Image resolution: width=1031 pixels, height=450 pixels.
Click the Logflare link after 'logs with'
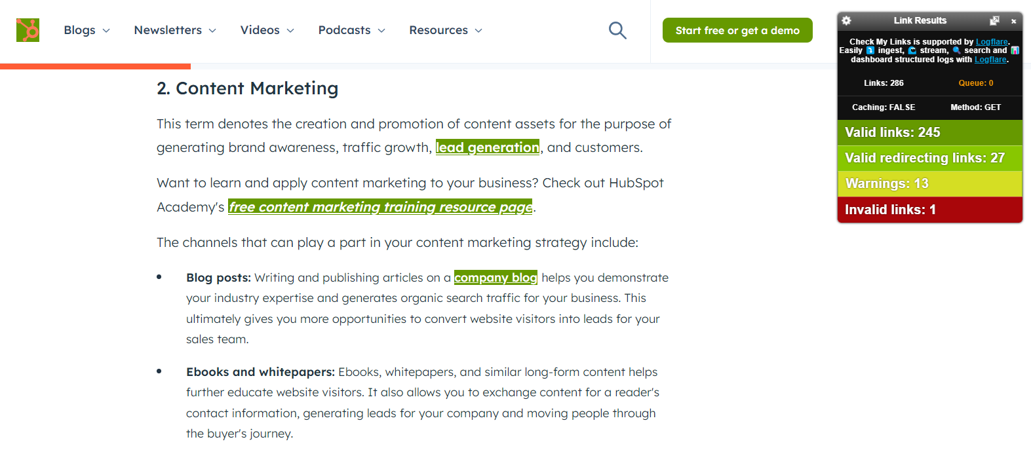click(x=990, y=60)
